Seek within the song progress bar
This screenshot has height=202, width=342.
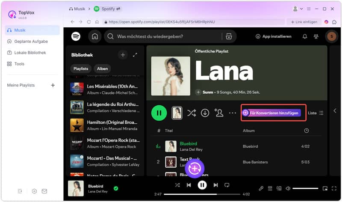coord(202,194)
